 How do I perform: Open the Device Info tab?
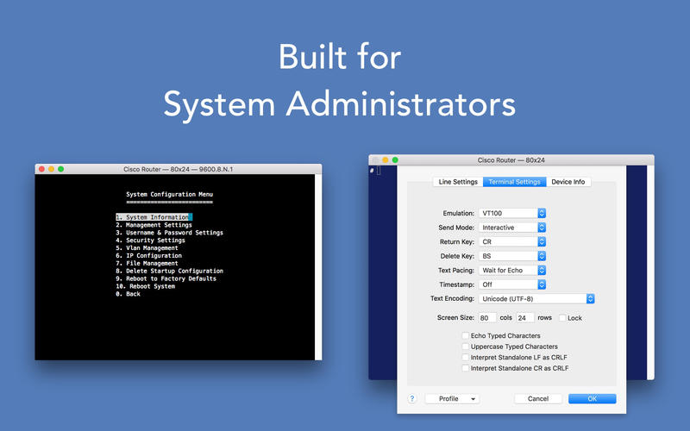(x=568, y=182)
